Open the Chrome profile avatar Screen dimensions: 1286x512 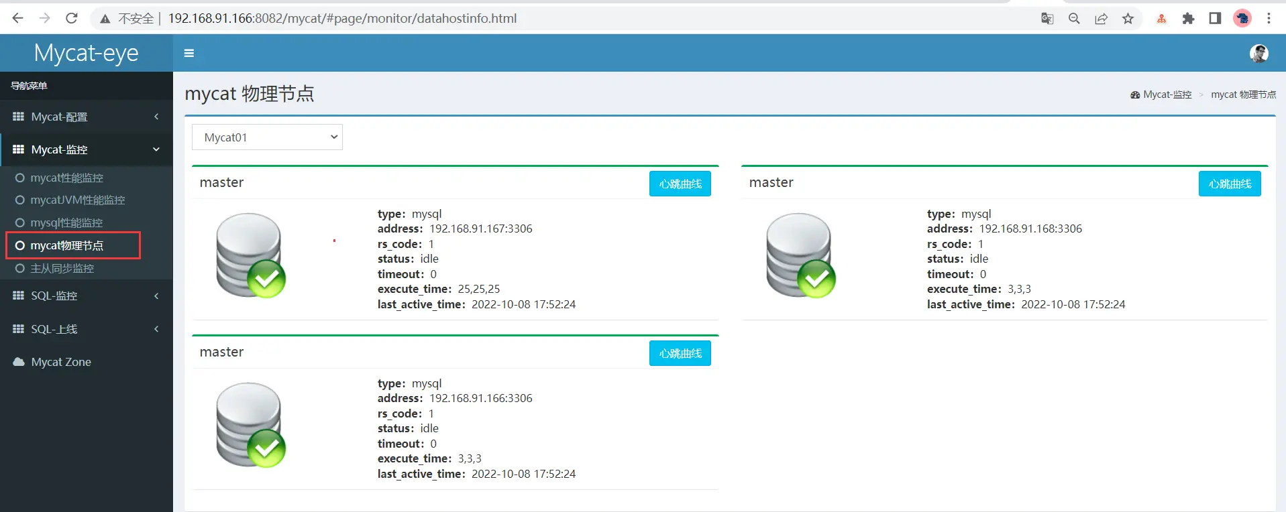point(1242,18)
